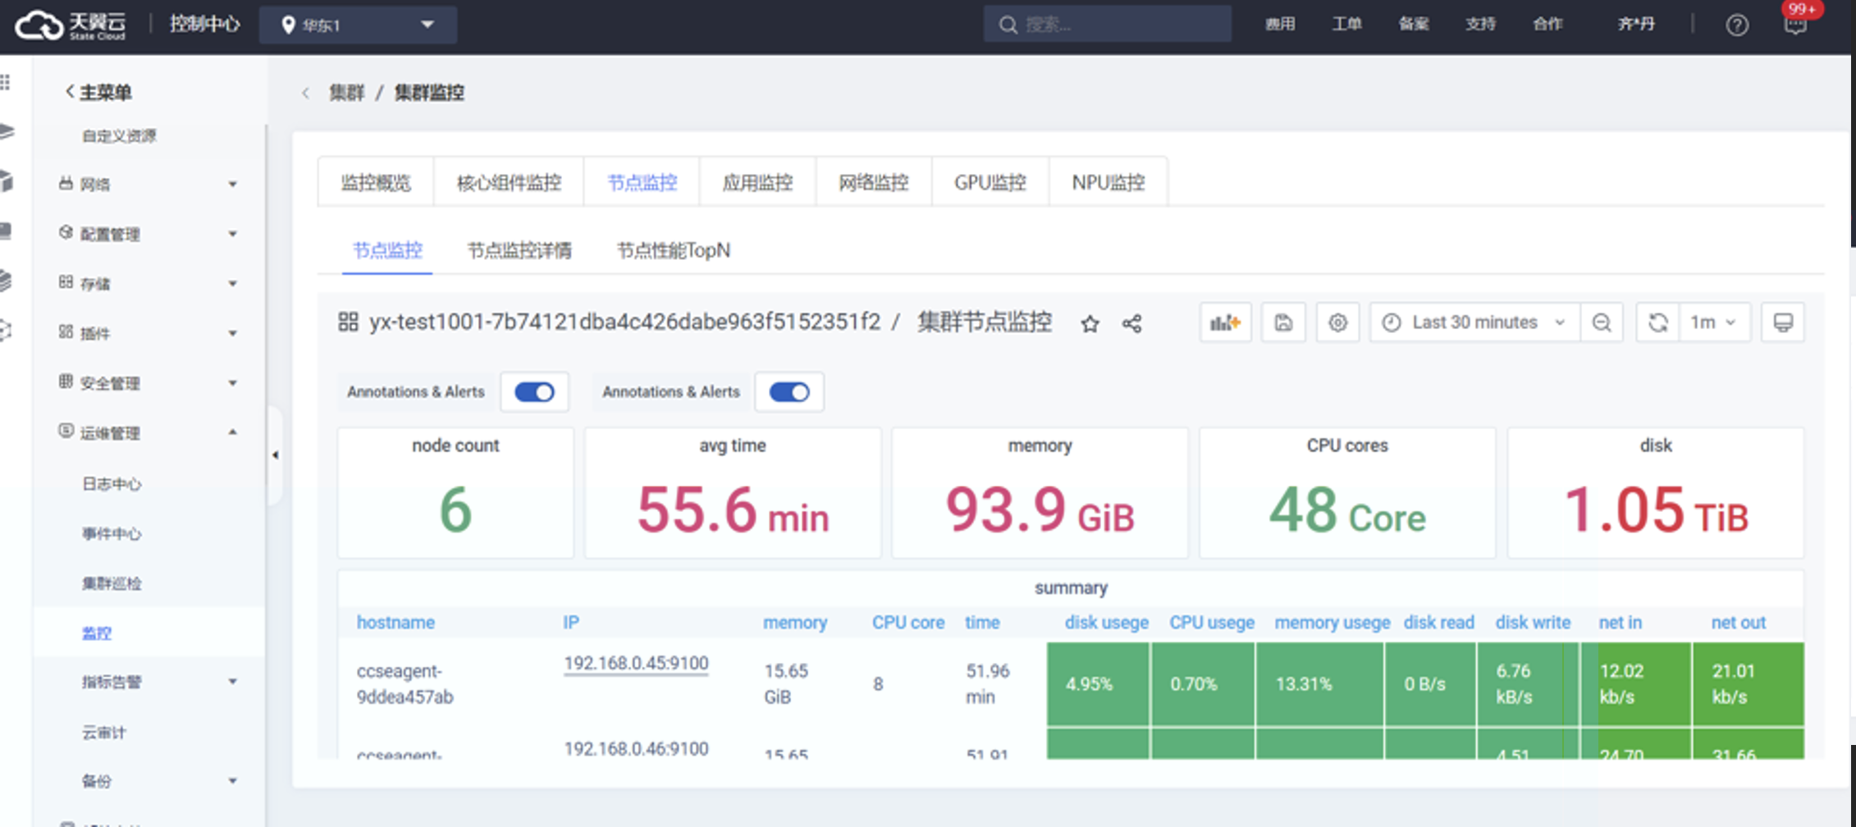1856x827 pixels.
Task: Collapse the 运维管理 sidebar section
Action: [x=148, y=432]
